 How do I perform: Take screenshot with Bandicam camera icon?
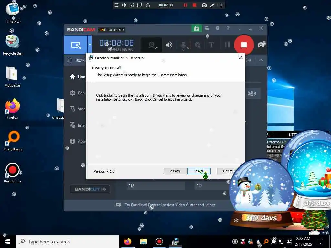tap(261, 45)
